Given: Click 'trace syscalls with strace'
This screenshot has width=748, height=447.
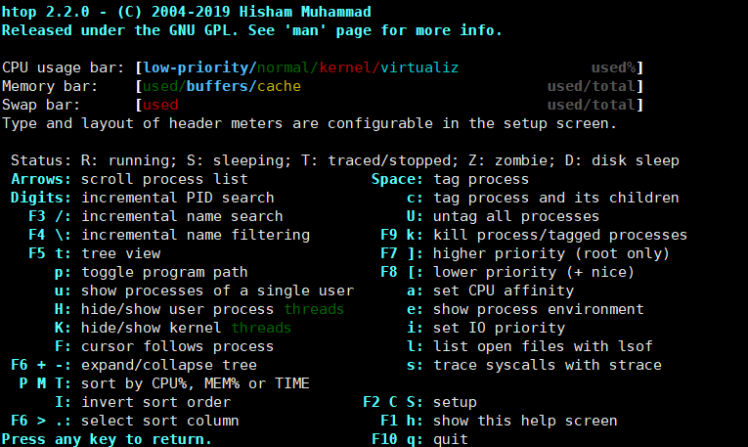Looking at the screenshot, I should [x=548, y=366].
